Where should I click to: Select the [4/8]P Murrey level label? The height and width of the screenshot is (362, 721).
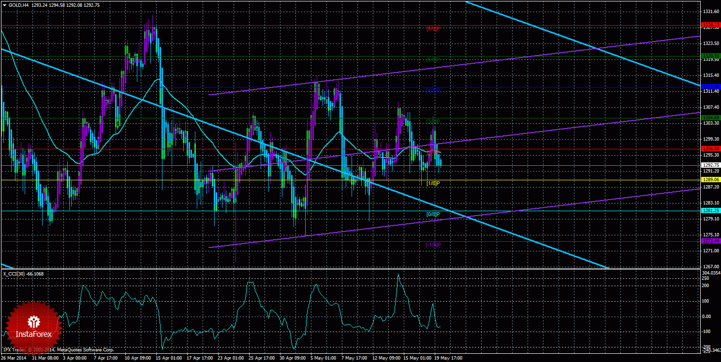tap(433, 90)
